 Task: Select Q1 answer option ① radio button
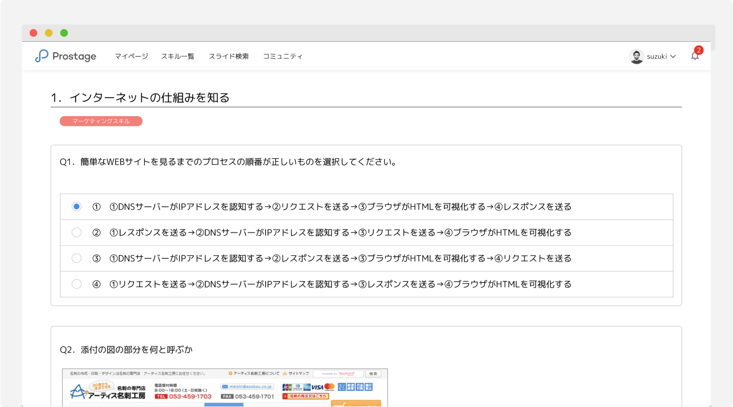[x=76, y=207]
